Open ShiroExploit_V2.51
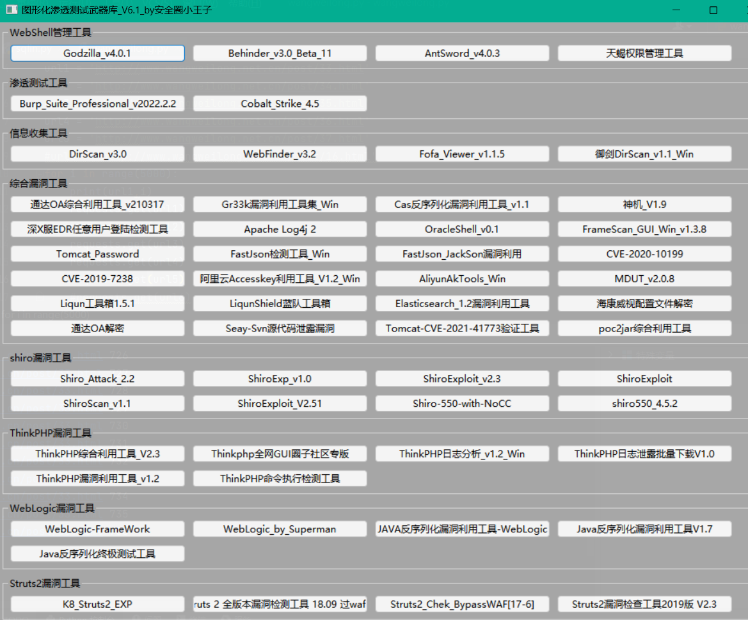The height and width of the screenshot is (620, 748). 280,404
